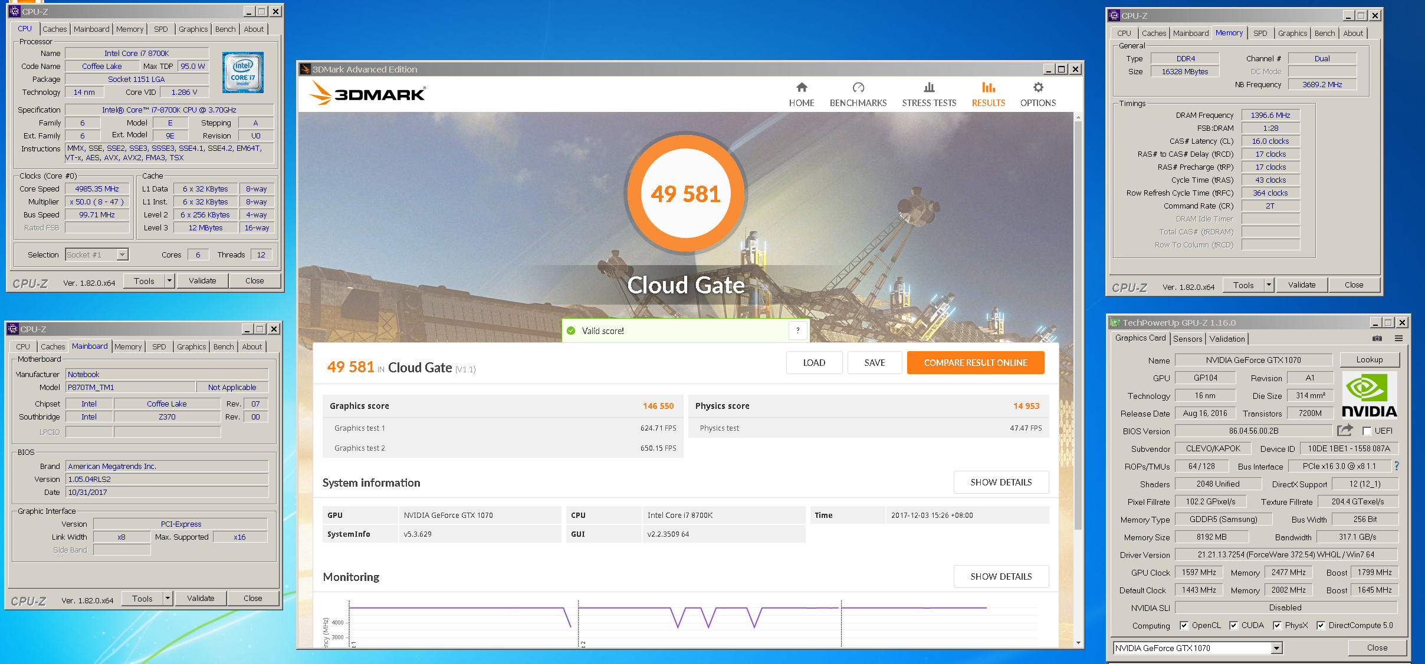1425x664 pixels.
Task: Open the Options gear icon
Action: click(1038, 88)
